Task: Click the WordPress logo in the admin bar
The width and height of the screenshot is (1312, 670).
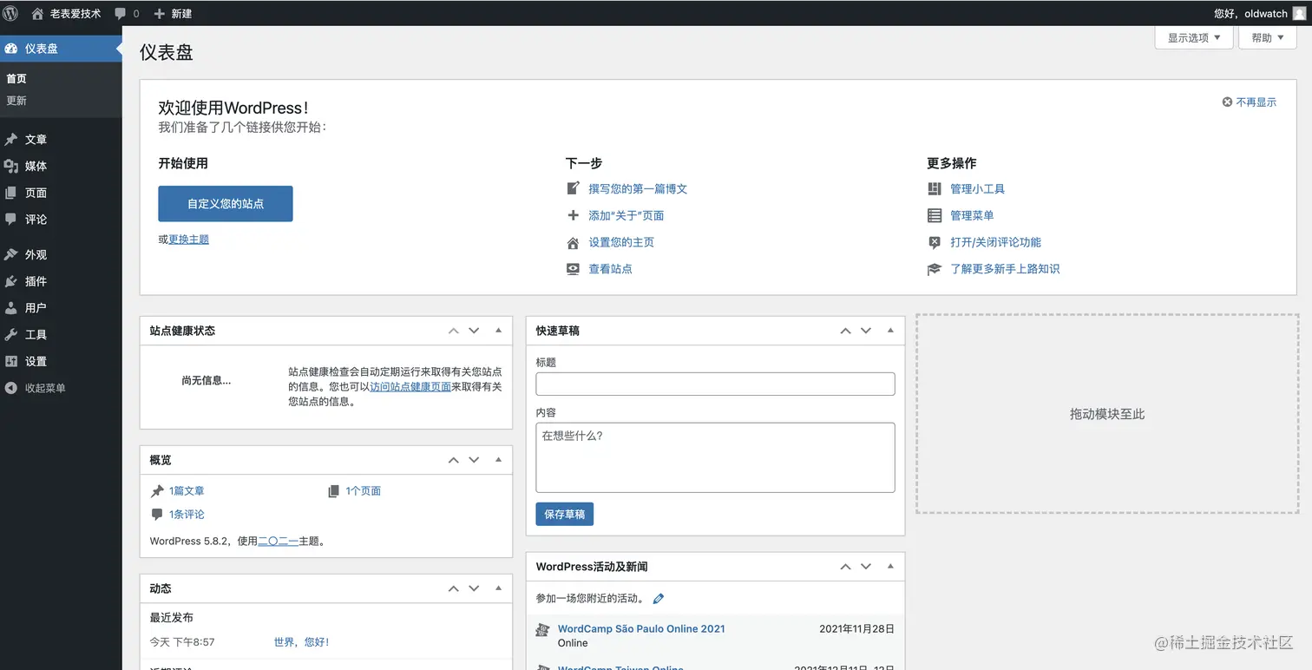Action: [10, 13]
